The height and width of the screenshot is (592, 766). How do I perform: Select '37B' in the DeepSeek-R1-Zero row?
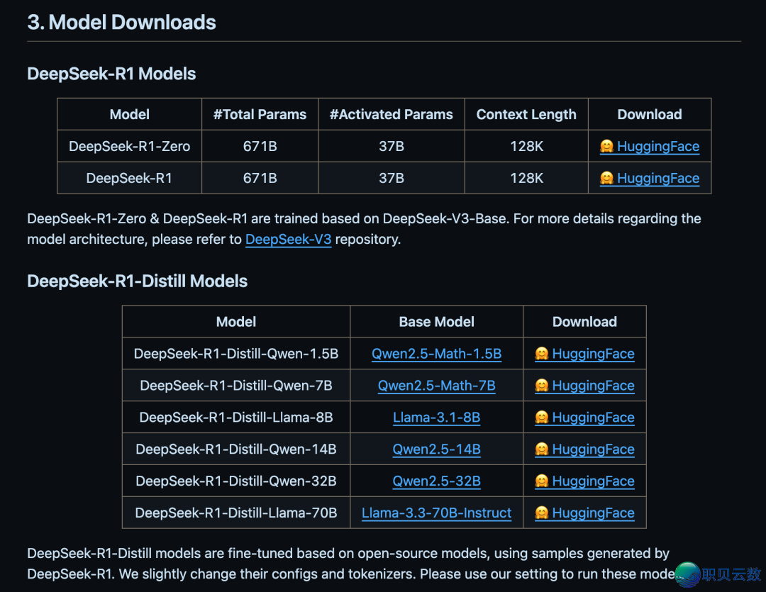[392, 146]
